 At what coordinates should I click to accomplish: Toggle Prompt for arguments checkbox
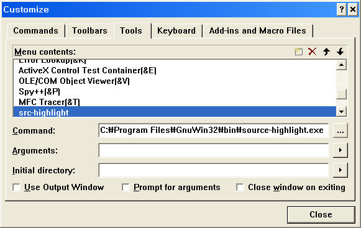click(126, 187)
